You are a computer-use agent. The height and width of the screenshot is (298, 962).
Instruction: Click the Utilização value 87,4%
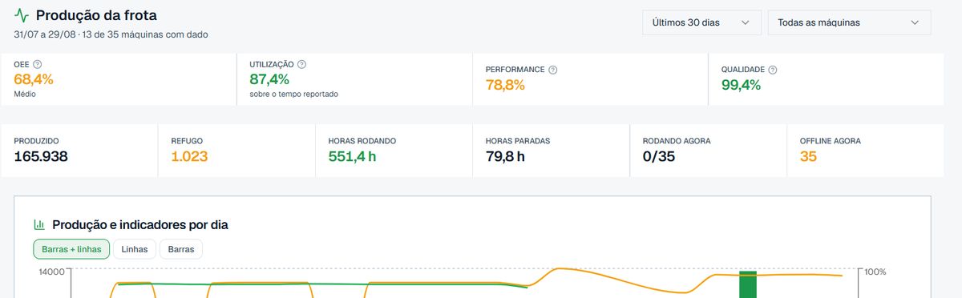click(269, 79)
